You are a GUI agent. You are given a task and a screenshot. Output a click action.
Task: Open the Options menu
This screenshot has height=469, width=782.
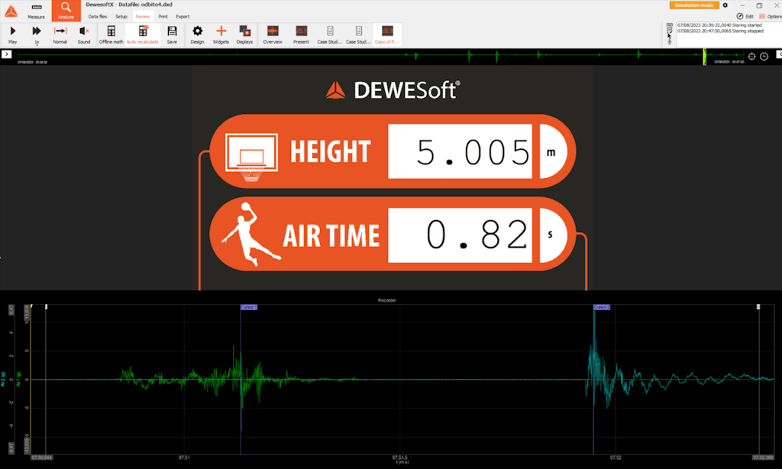(x=771, y=17)
